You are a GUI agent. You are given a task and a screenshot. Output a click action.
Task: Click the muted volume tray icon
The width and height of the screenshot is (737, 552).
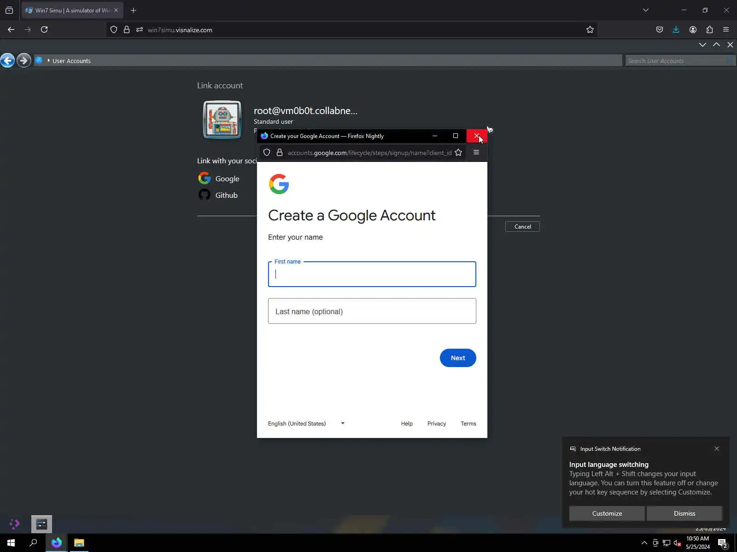click(677, 543)
